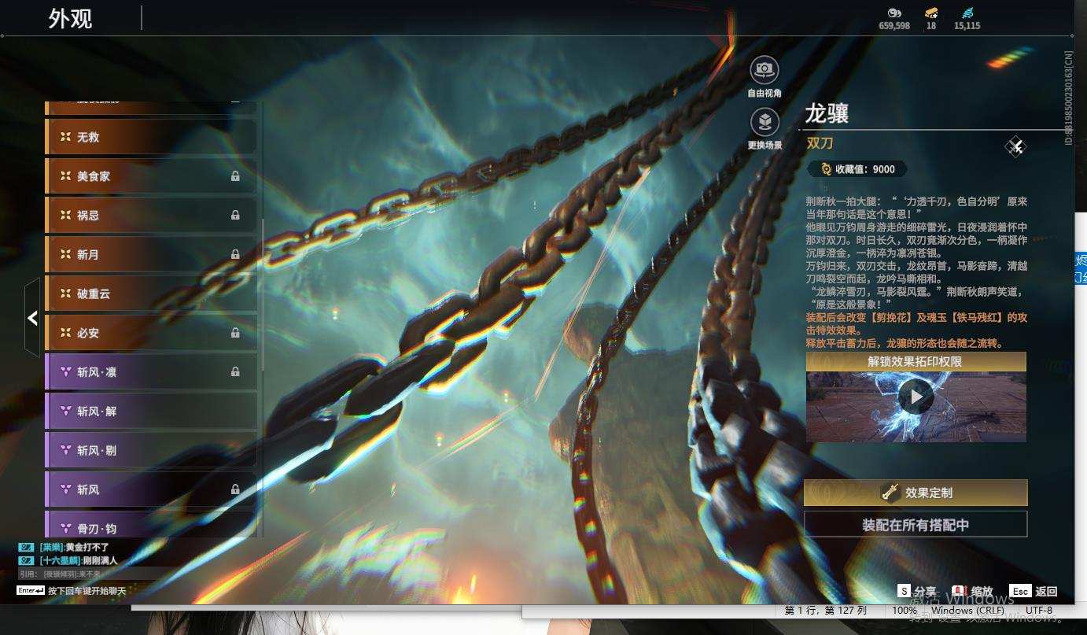1087x635 pixels.
Task: Click the blue feather currency icon above 15,115
Action: pyautogui.click(x=967, y=13)
